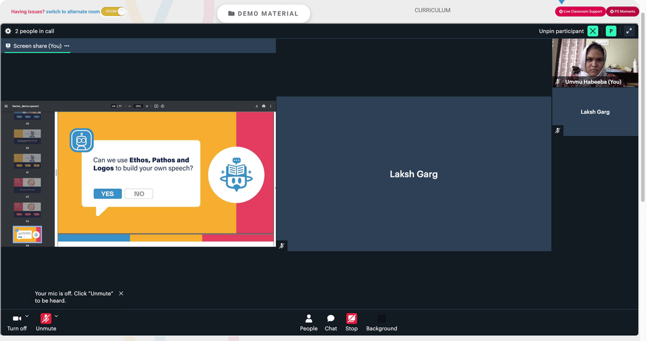The width and height of the screenshot is (646, 341).
Task: Expand camera options chevron
Action: (26, 316)
